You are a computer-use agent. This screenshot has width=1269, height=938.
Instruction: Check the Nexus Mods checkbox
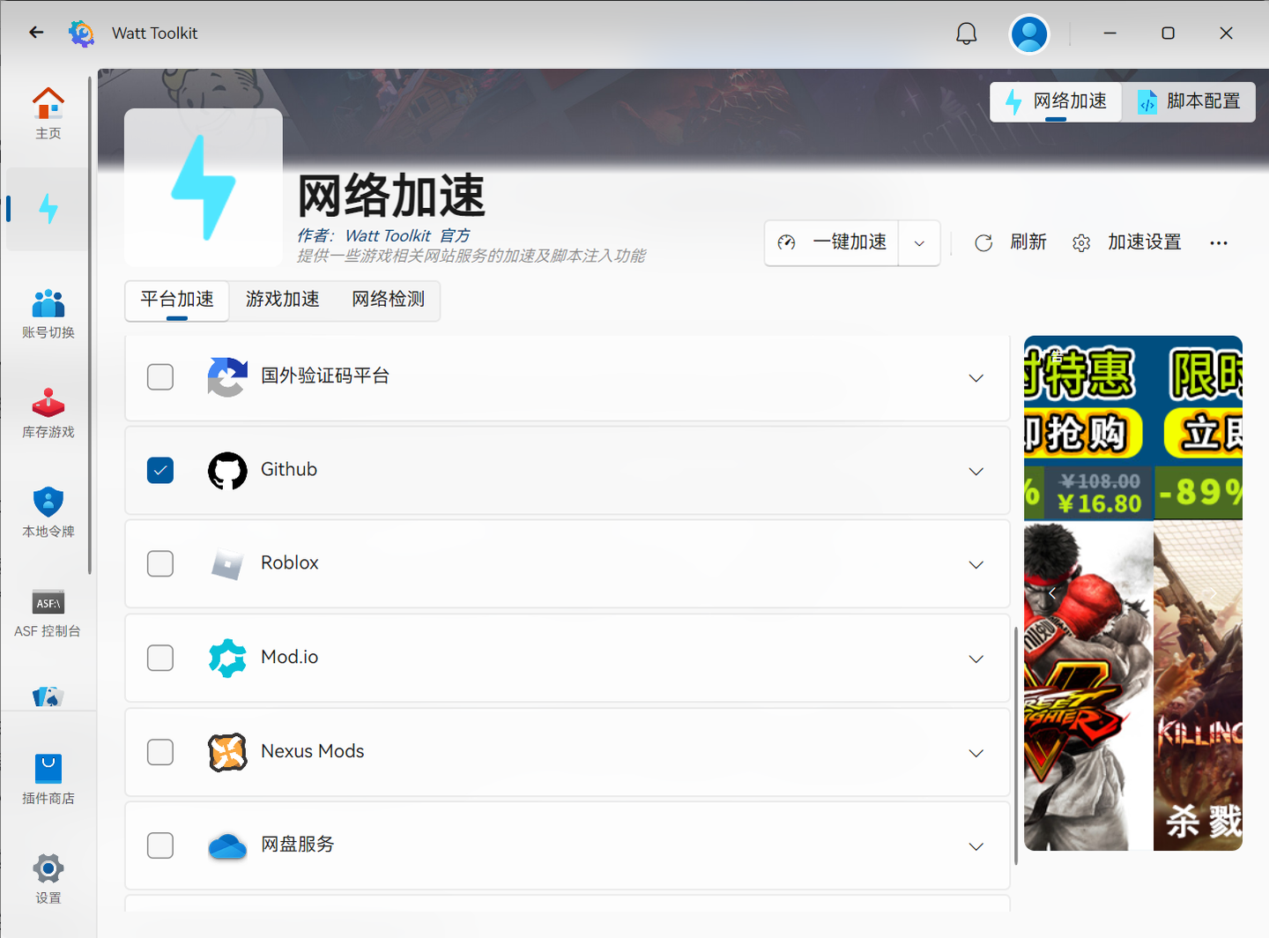(160, 752)
